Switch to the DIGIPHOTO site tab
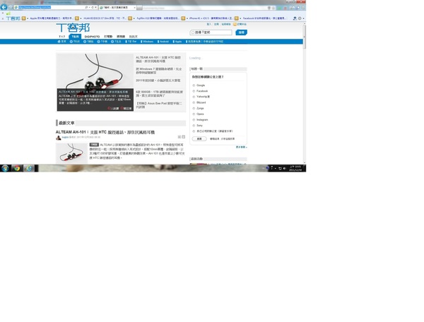 tap(92, 36)
